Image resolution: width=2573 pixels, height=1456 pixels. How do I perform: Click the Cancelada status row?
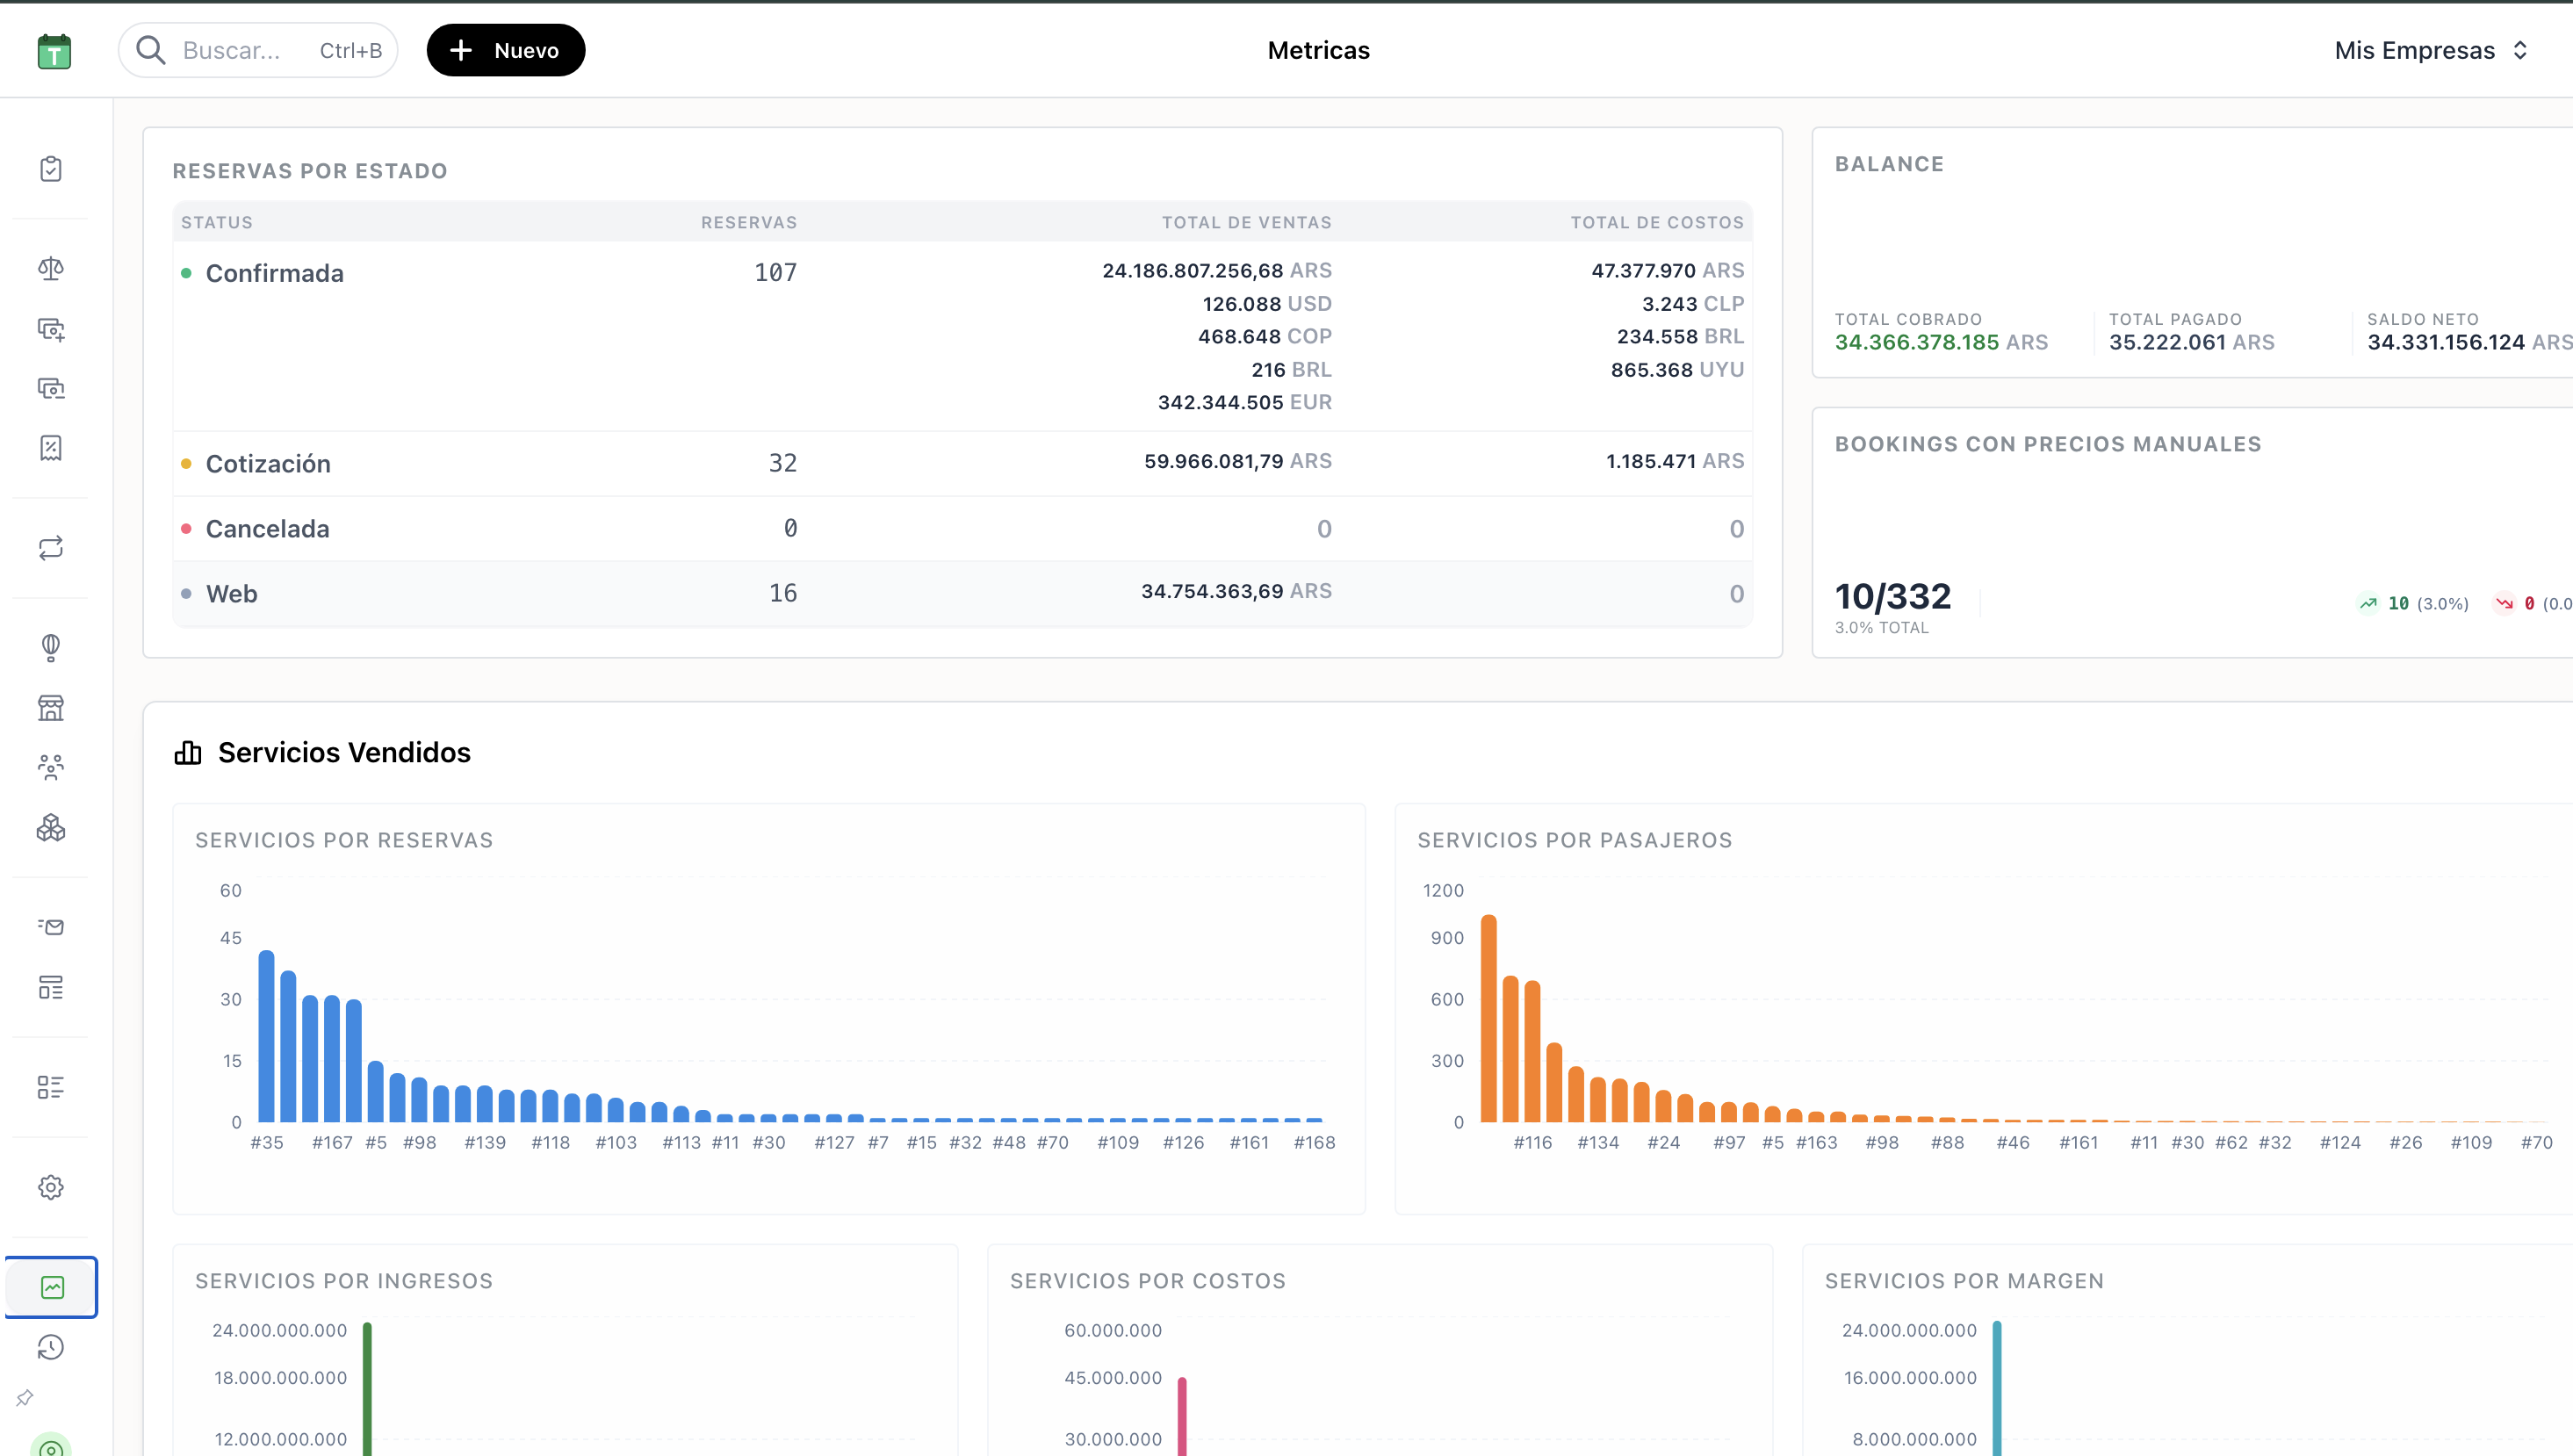pos(962,528)
